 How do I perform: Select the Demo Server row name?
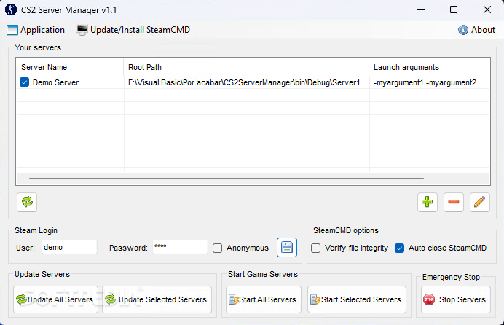[x=55, y=82]
